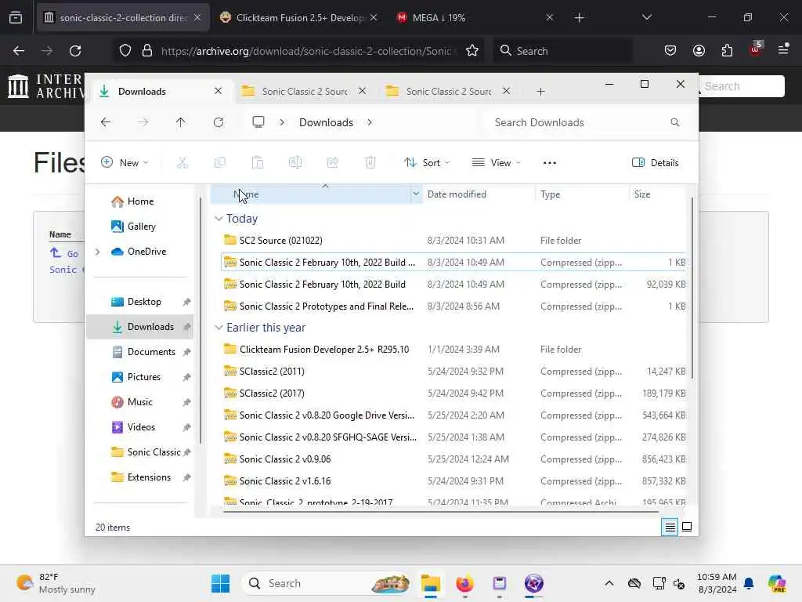Open Firefox account profile icon
This screenshot has height=602, width=802.
click(699, 51)
